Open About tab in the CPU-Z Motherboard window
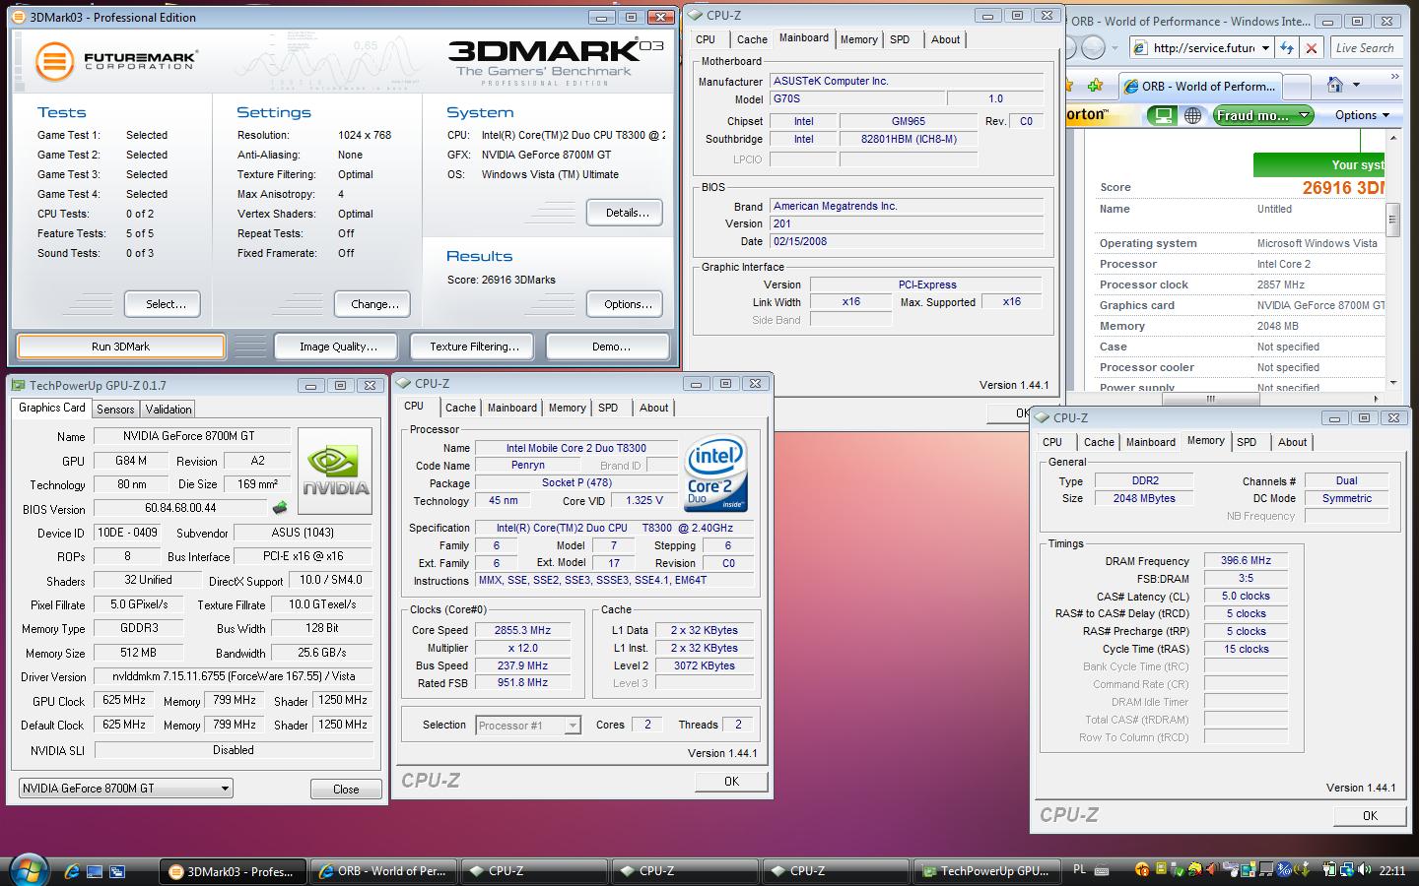The height and width of the screenshot is (886, 1419). tap(945, 39)
